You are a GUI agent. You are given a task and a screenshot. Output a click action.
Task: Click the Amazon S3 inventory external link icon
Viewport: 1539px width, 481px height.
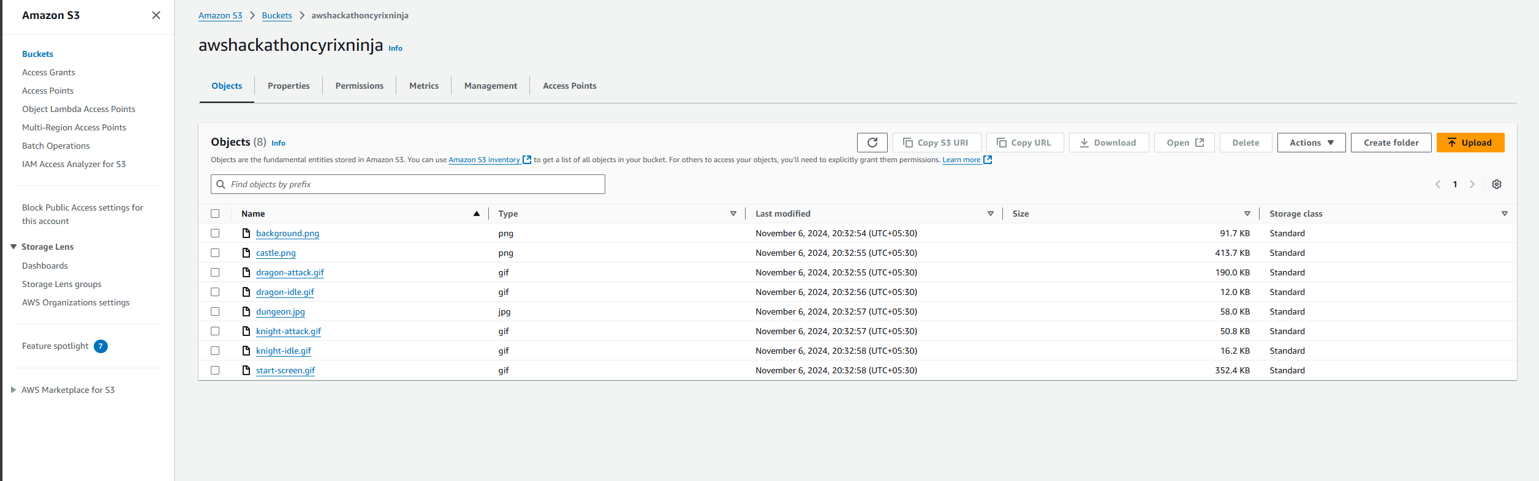pos(527,160)
